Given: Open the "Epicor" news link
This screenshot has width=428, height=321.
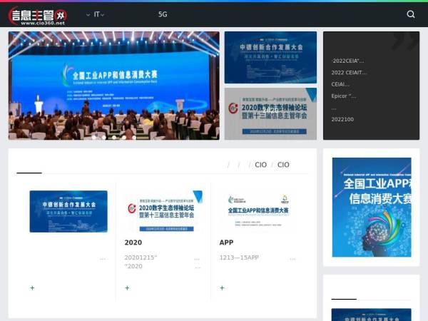Looking at the screenshot, I should pyautogui.click(x=344, y=96).
